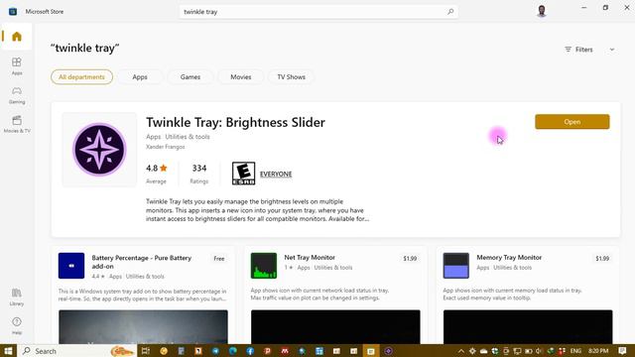Viewport: 635px width, 357px height.
Task: Click the 8:20 PM taskbar clock
Action: point(598,351)
